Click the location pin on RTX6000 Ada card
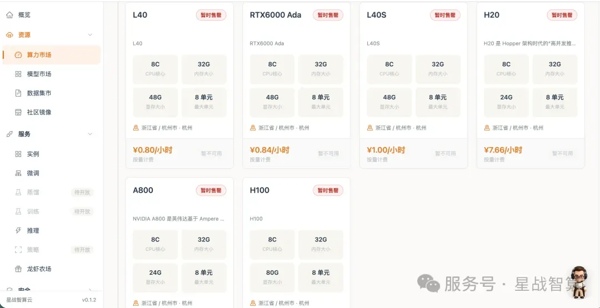 (x=253, y=128)
